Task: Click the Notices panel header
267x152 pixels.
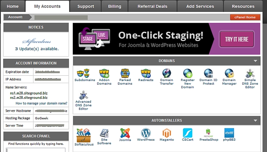Action: [x=36, y=27]
